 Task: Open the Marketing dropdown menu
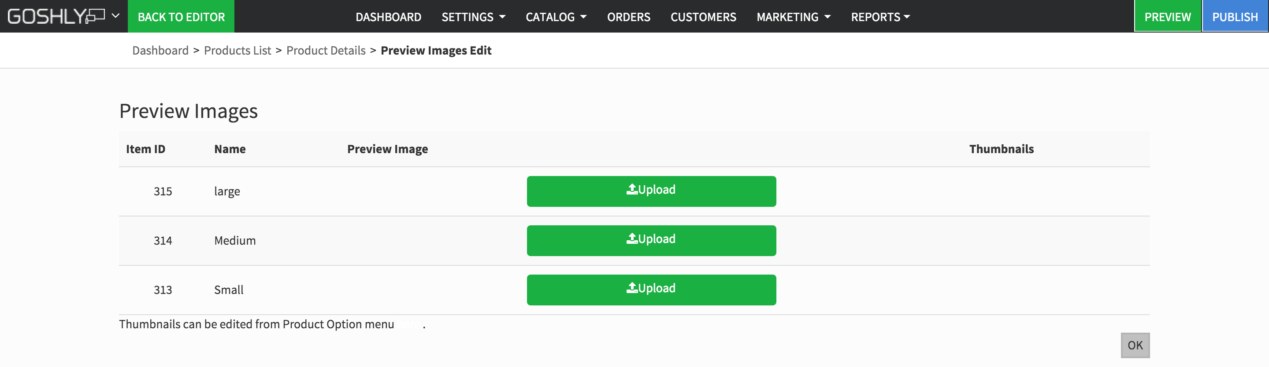[x=793, y=17]
